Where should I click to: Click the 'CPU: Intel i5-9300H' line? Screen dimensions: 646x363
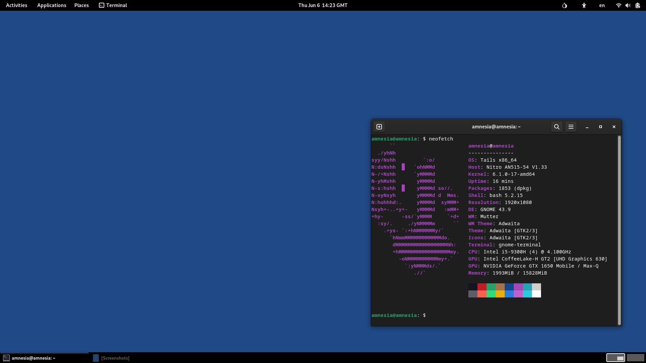[519, 252]
